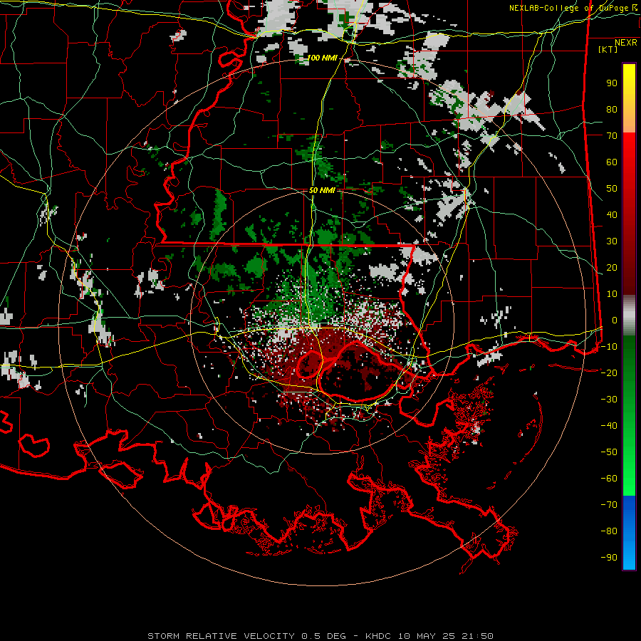Click the -30 value on the velocity scale
The height and width of the screenshot is (641, 641).
(609, 400)
